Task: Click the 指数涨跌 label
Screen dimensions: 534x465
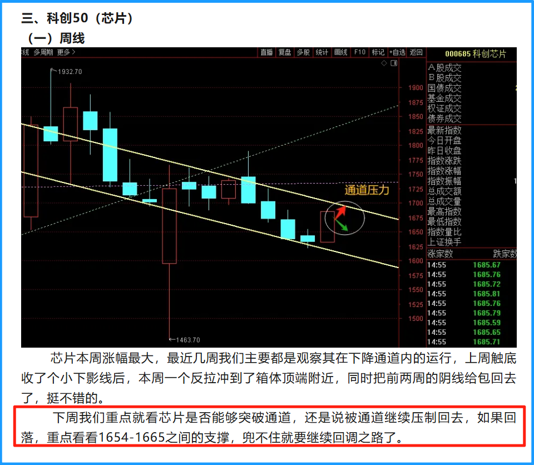Action: (x=445, y=161)
